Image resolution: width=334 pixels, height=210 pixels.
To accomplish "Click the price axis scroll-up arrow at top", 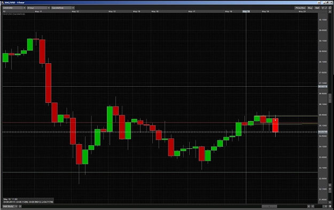I will pyautogui.click(x=330, y=12).
